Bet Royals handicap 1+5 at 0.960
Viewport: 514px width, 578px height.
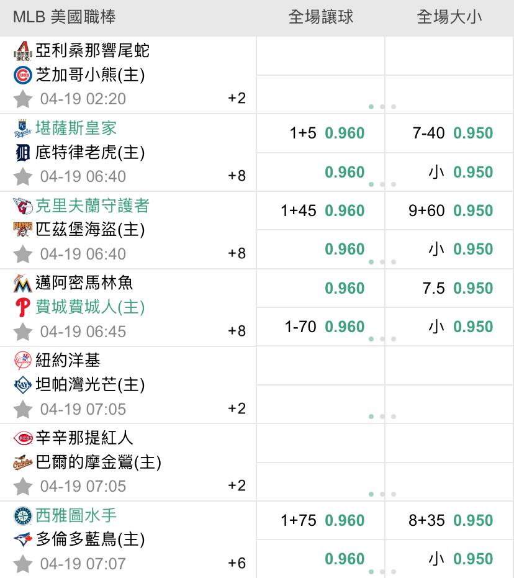(320, 133)
